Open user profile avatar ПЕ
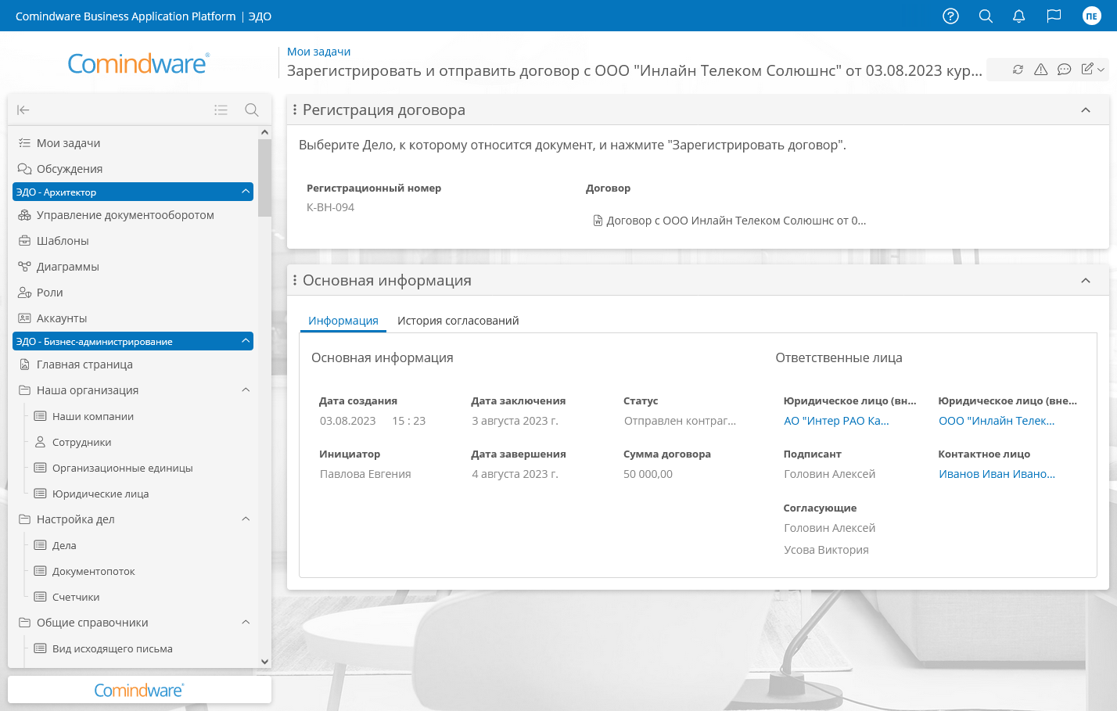The image size is (1117, 711). [x=1091, y=16]
